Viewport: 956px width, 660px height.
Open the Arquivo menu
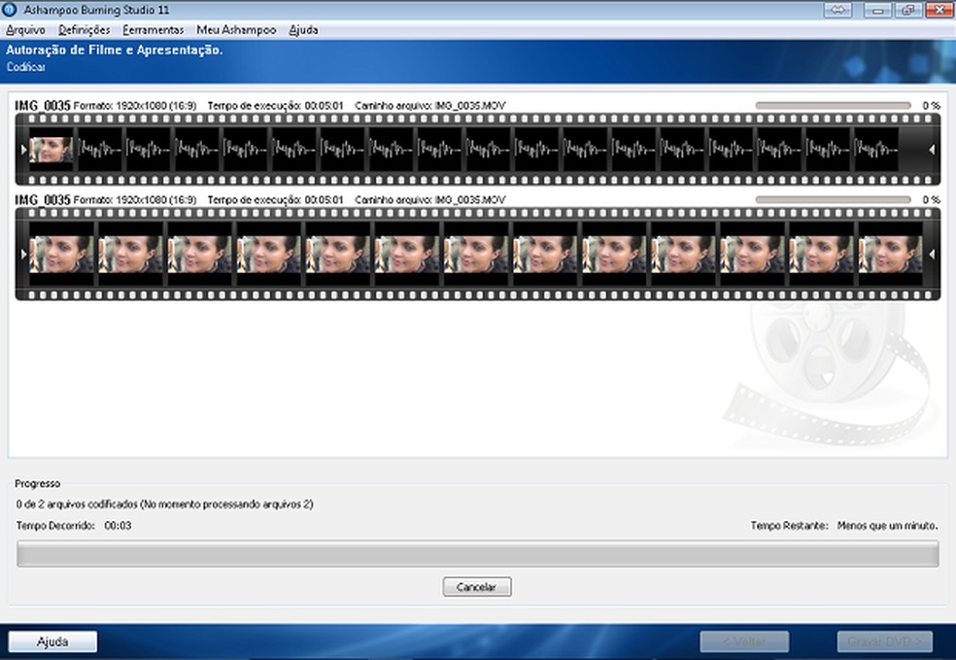pyautogui.click(x=26, y=30)
